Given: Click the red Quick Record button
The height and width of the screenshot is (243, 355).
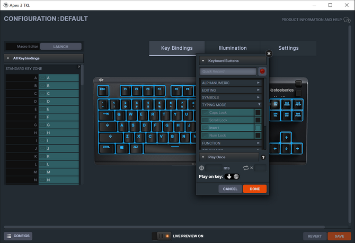Looking at the screenshot, I should [262, 71].
